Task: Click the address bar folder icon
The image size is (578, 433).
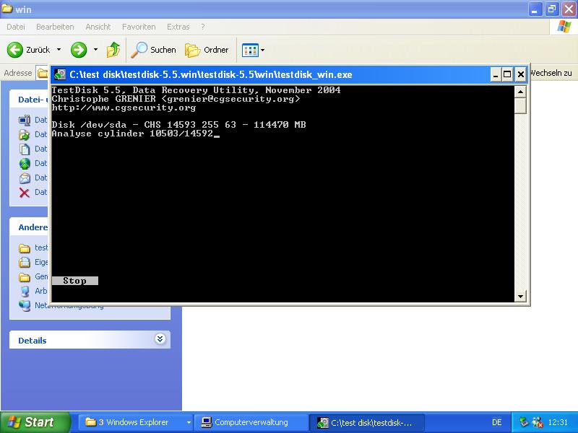Action: coord(42,74)
